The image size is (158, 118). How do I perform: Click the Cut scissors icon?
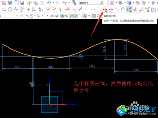pyautogui.click(x=29, y=3)
